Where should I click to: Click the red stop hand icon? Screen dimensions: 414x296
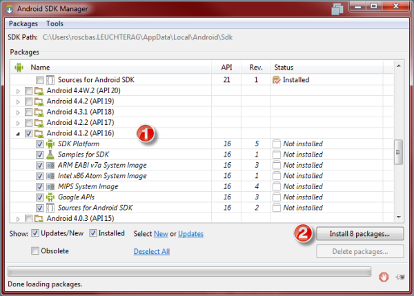(x=384, y=277)
